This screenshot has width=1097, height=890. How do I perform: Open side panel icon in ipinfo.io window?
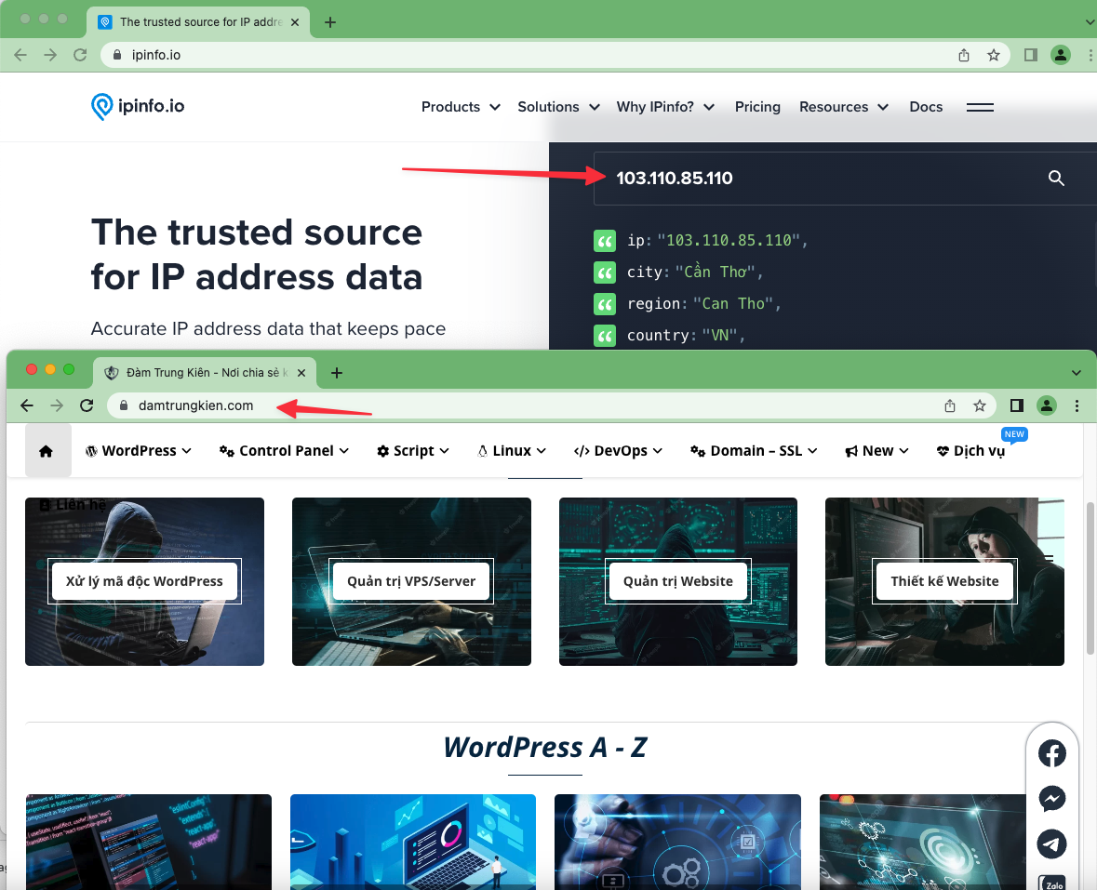tap(1031, 55)
